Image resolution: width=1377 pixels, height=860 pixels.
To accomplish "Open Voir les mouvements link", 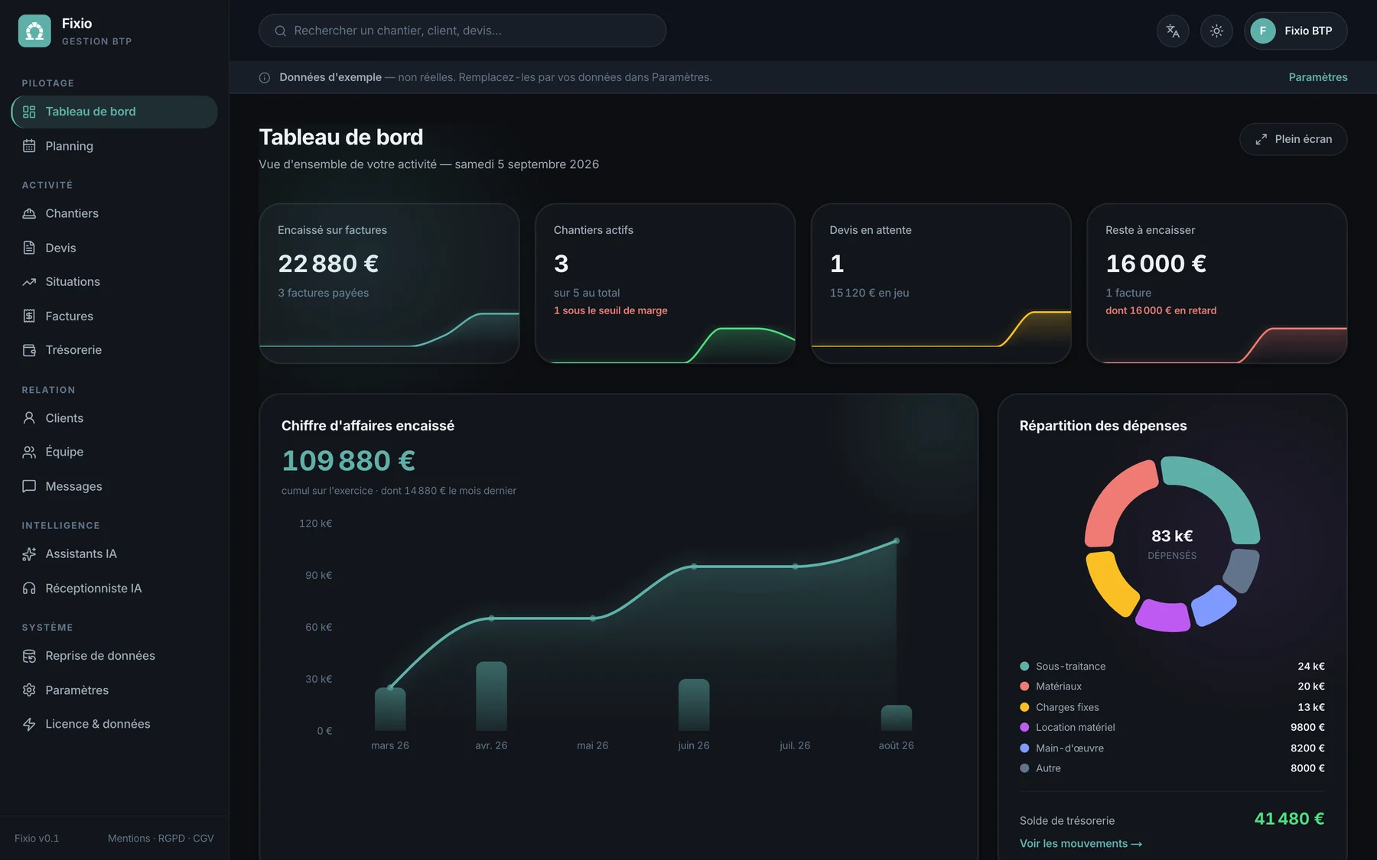I will [1080, 844].
